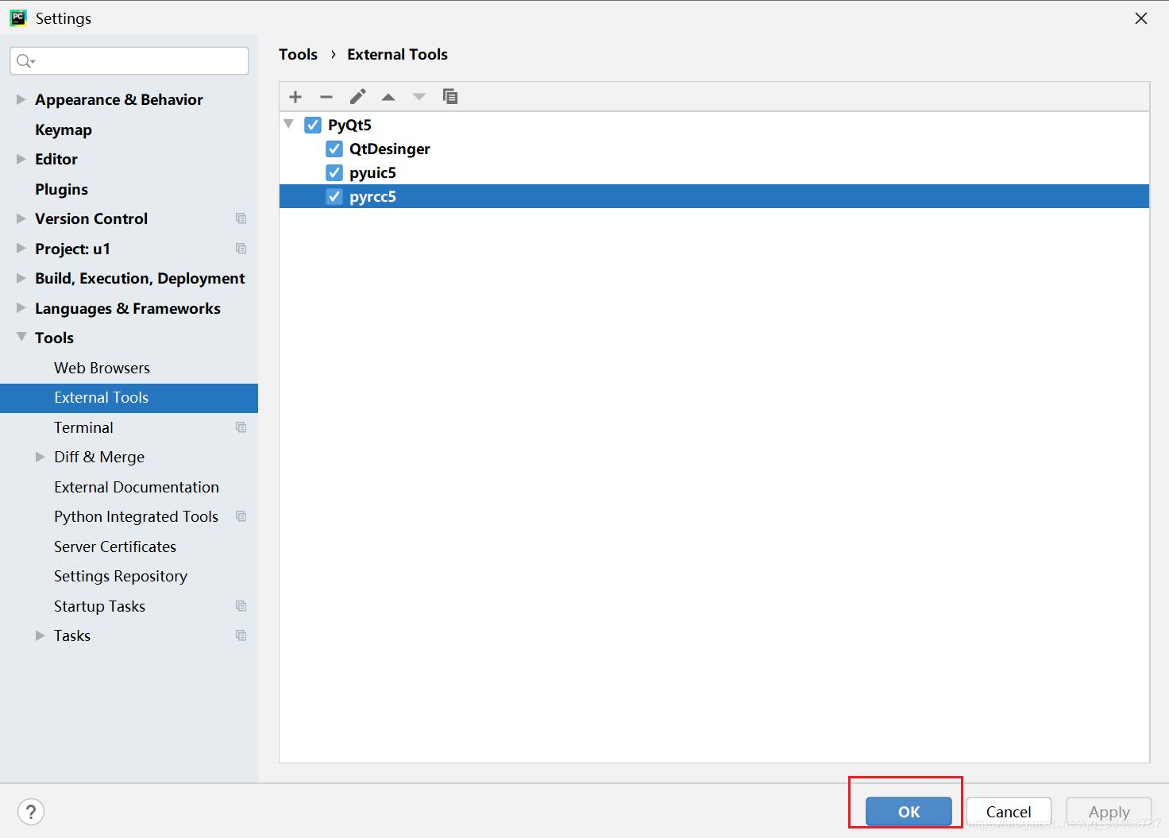Image resolution: width=1169 pixels, height=838 pixels.
Task: Click project-level icon next to Terminal
Action: pos(241,427)
